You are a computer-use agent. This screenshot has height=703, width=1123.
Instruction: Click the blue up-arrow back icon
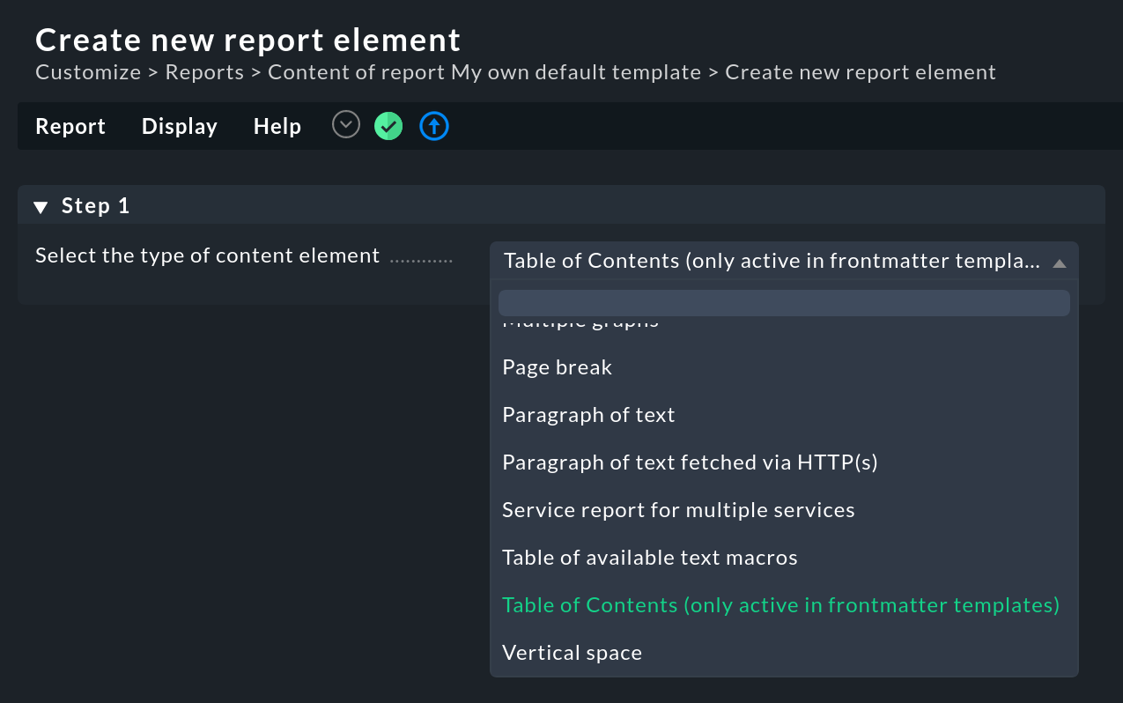coord(434,127)
